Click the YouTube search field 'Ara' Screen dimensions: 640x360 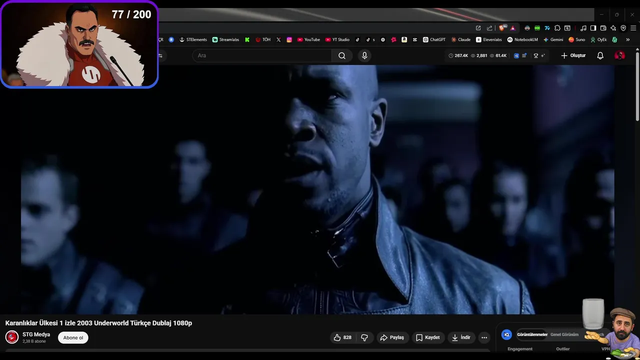coord(262,55)
